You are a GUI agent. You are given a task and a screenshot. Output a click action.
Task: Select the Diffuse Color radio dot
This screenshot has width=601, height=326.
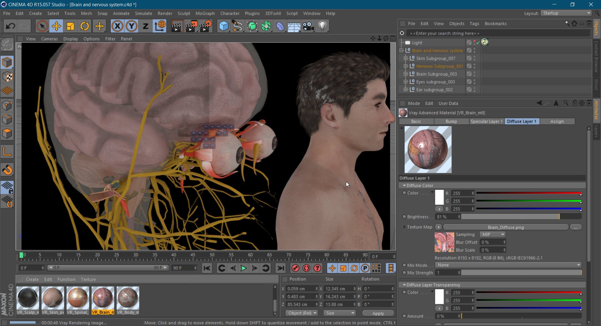point(404,193)
